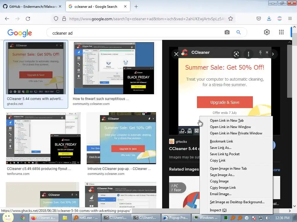Click the visual search lens icon in preview

point(236,54)
